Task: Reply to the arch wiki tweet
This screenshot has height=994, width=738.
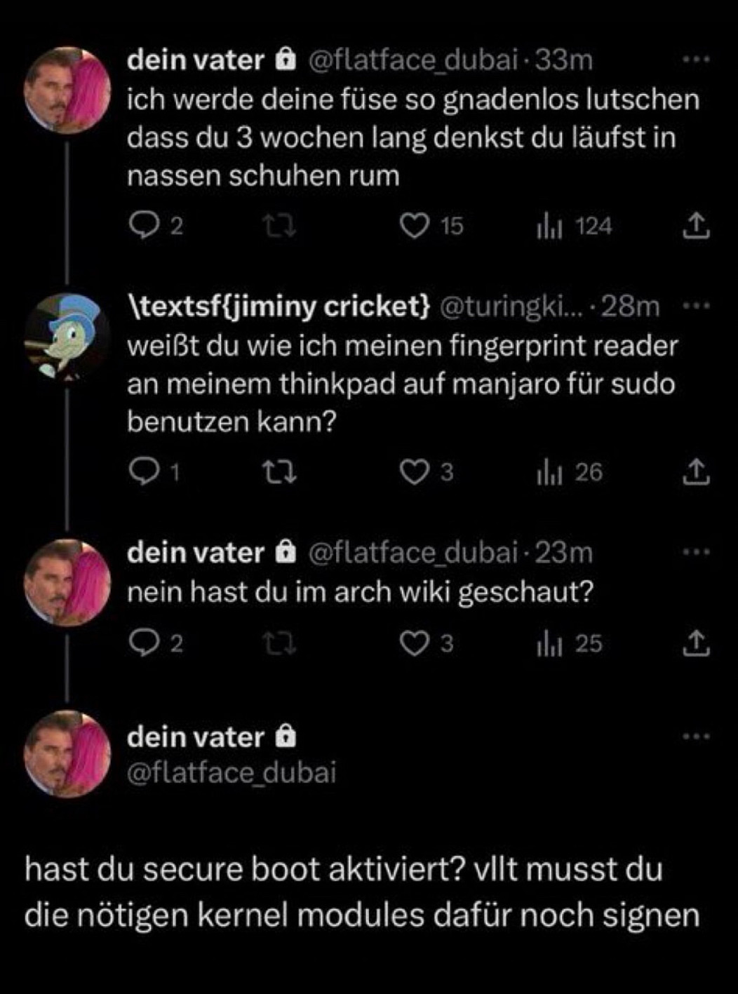Action: coord(145,643)
